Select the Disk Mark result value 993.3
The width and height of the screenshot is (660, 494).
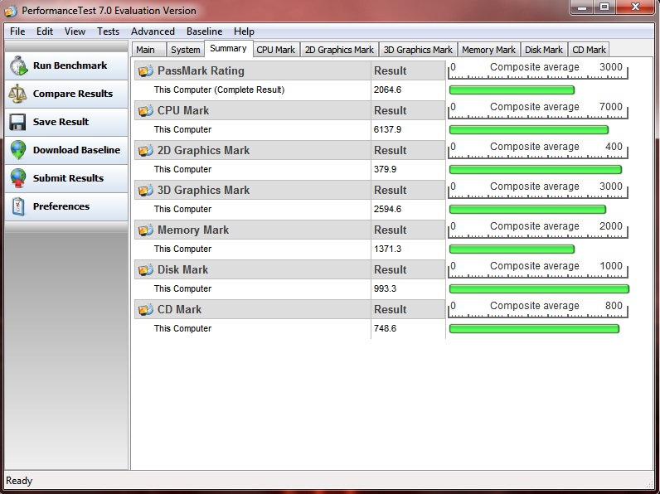pos(385,288)
